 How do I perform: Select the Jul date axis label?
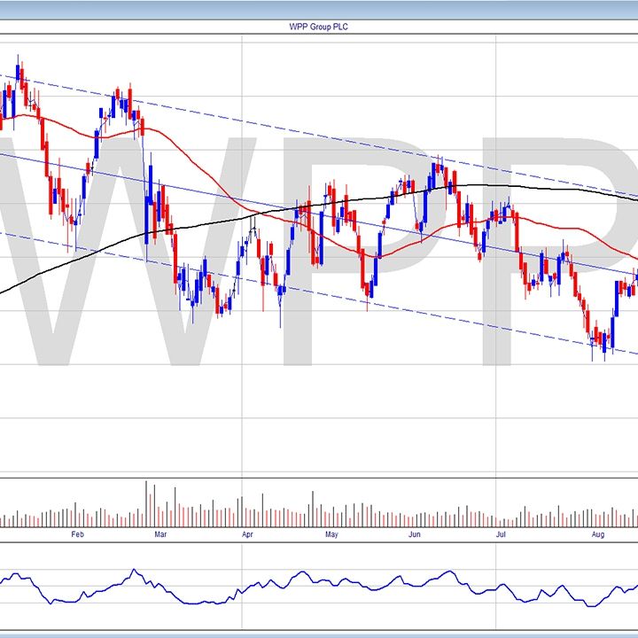click(x=501, y=534)
